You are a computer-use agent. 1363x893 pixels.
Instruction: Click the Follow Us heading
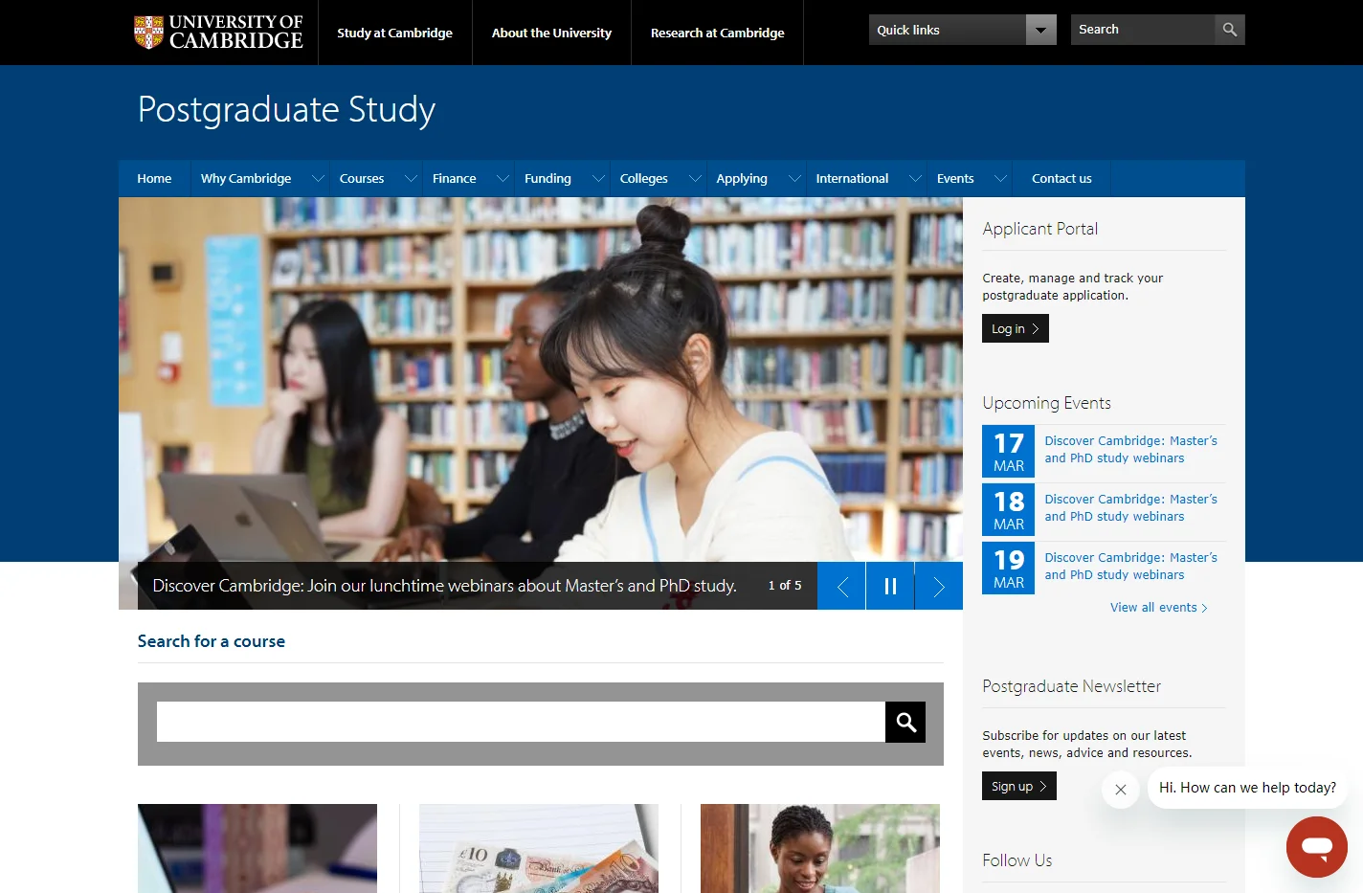coord(1017,860)
